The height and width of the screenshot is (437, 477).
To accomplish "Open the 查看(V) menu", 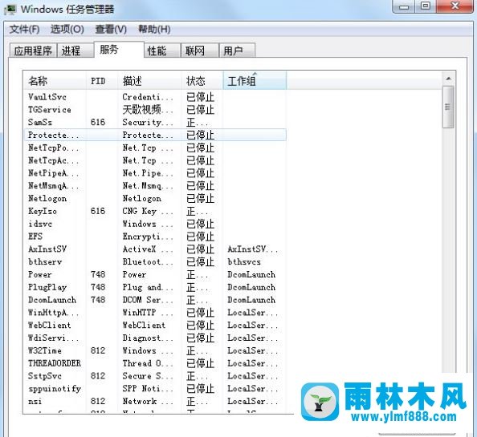I will pos(111,30).
